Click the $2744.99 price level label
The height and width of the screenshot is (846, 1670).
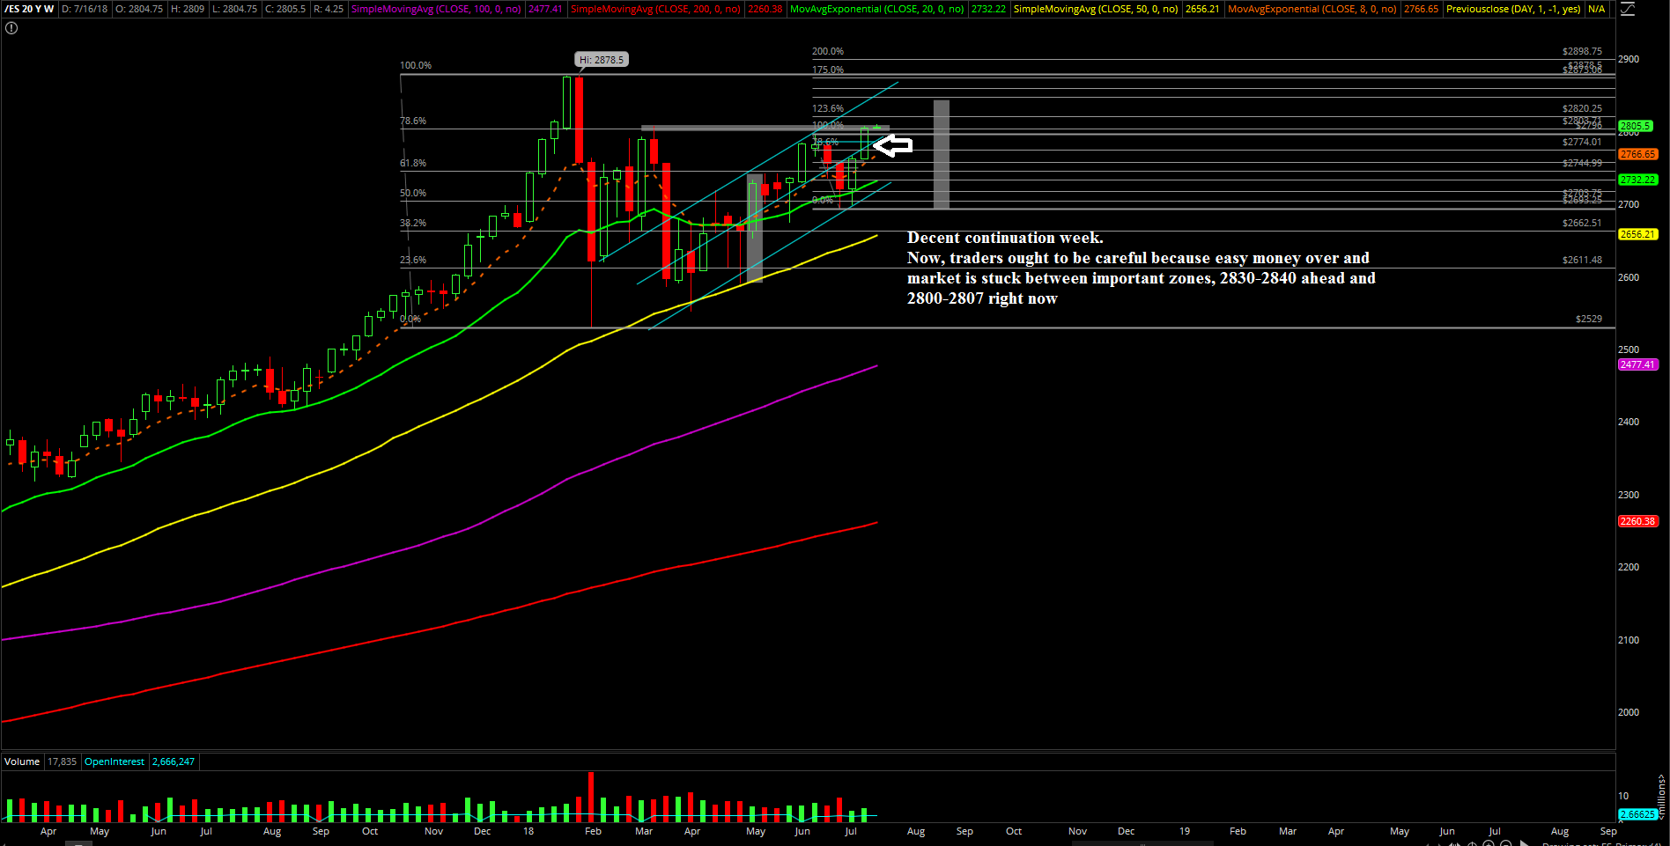1582,163
